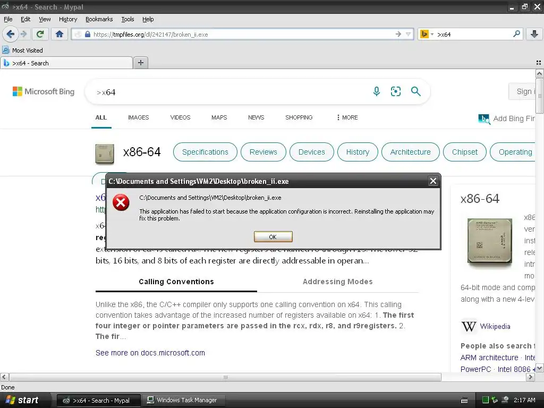Viewport: 544px width, 408px height.
Task: Click the tab groups icon at the tab bar's end
Action: pos(539,63)
